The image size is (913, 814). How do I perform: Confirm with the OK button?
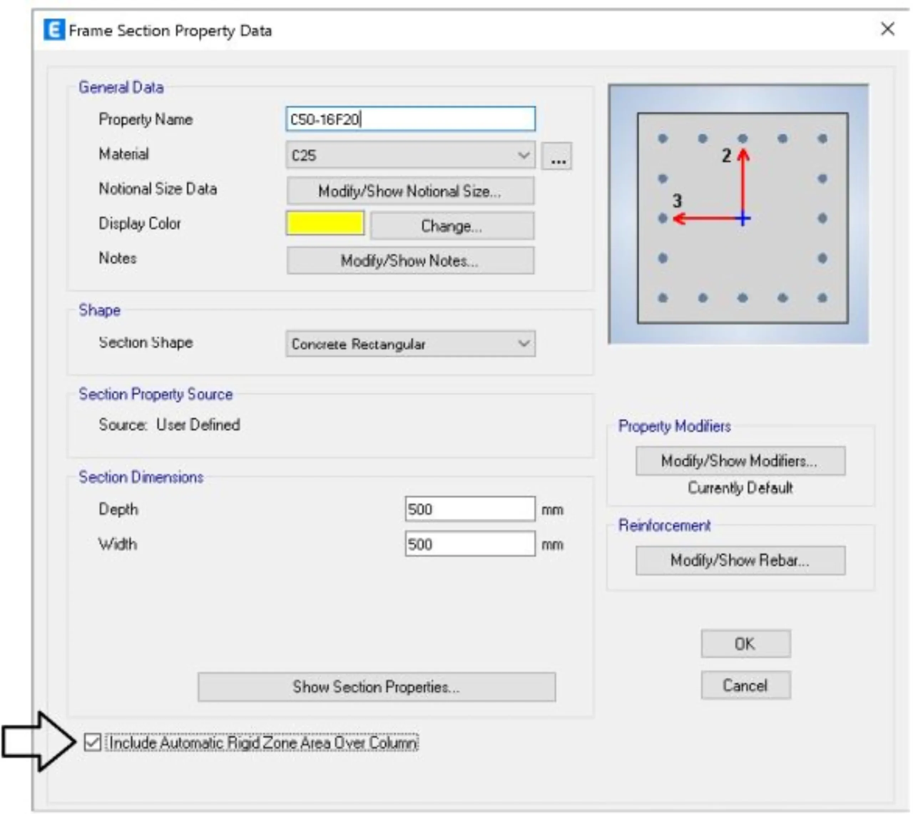745,643
